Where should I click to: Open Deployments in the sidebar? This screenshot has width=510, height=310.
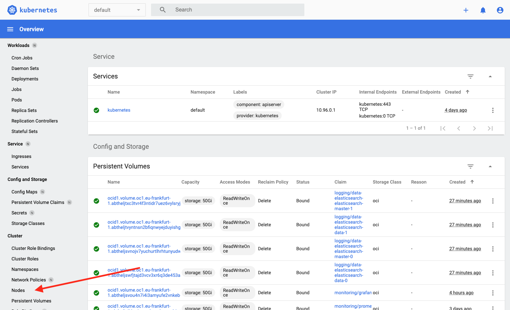(25, 79)
